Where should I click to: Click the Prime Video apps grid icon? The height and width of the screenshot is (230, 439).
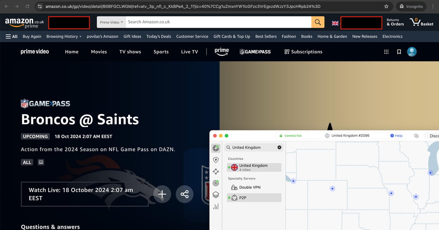[x=386, y=51]
